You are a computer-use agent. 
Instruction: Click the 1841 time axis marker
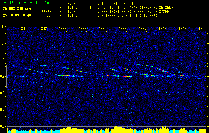pyautogui.click(x=23, y=29)
